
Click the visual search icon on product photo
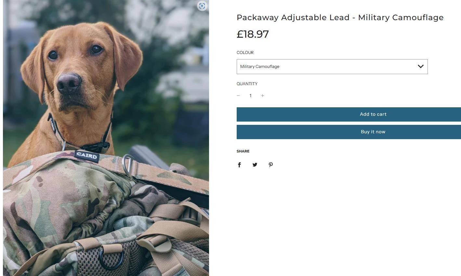[202, 6]
